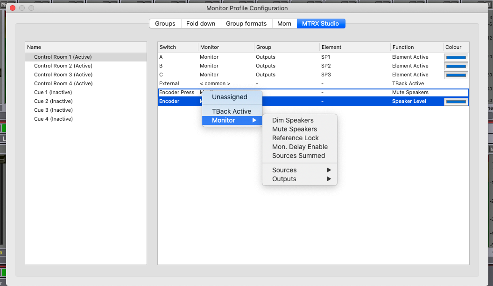Pick TBack Active from the popup menu
The image size is (493, 286).
232,111
